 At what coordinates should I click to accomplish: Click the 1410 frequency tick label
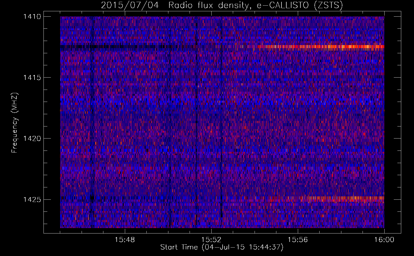[32, 17]
